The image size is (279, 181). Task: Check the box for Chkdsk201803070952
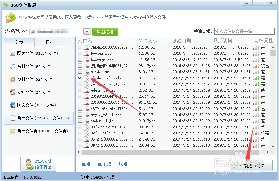pos(80,47)
